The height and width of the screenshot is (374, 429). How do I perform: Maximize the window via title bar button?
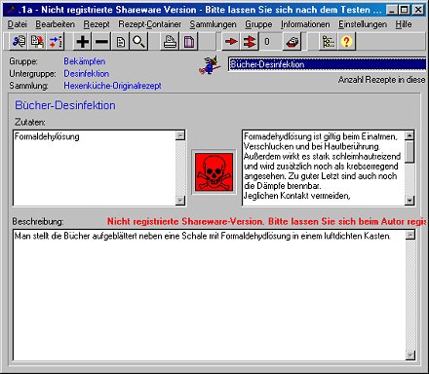coord(405,10)
